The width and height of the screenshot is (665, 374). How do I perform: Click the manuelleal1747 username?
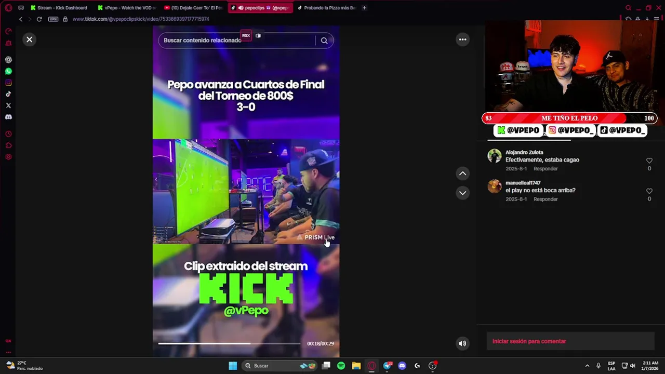[x=523, y=183]
